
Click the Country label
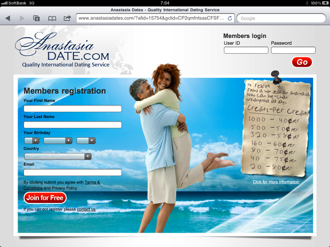tap(31, 149)
